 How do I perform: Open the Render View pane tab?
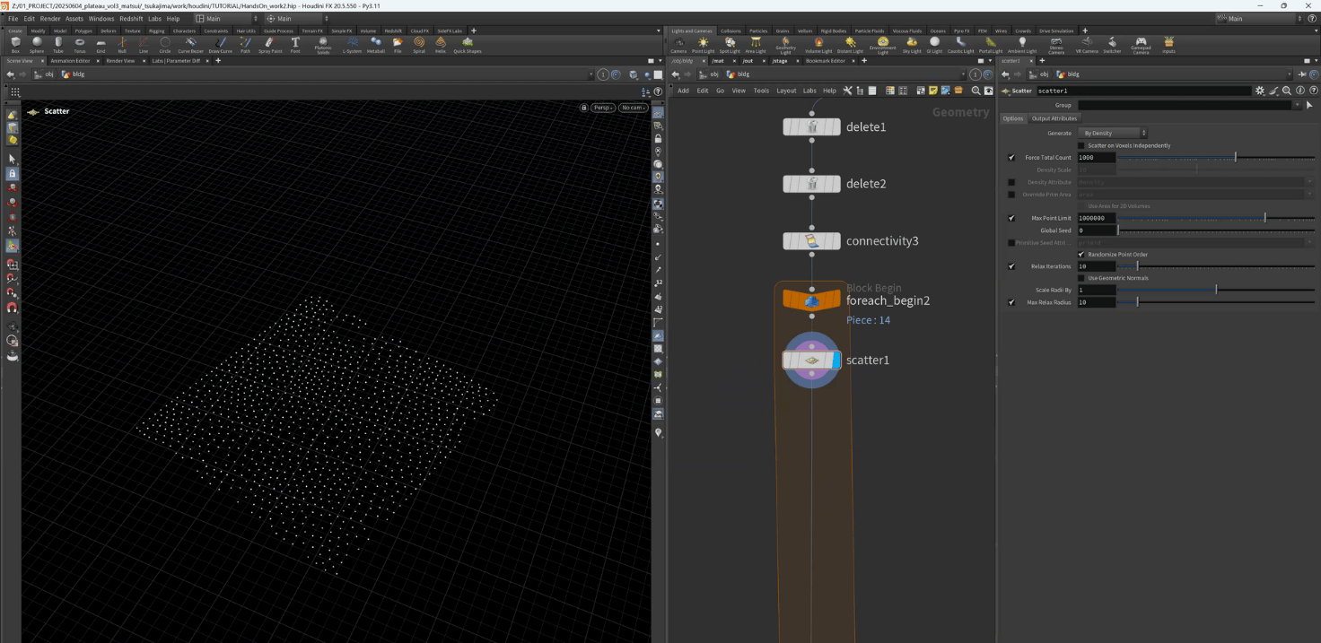[120, 61]
